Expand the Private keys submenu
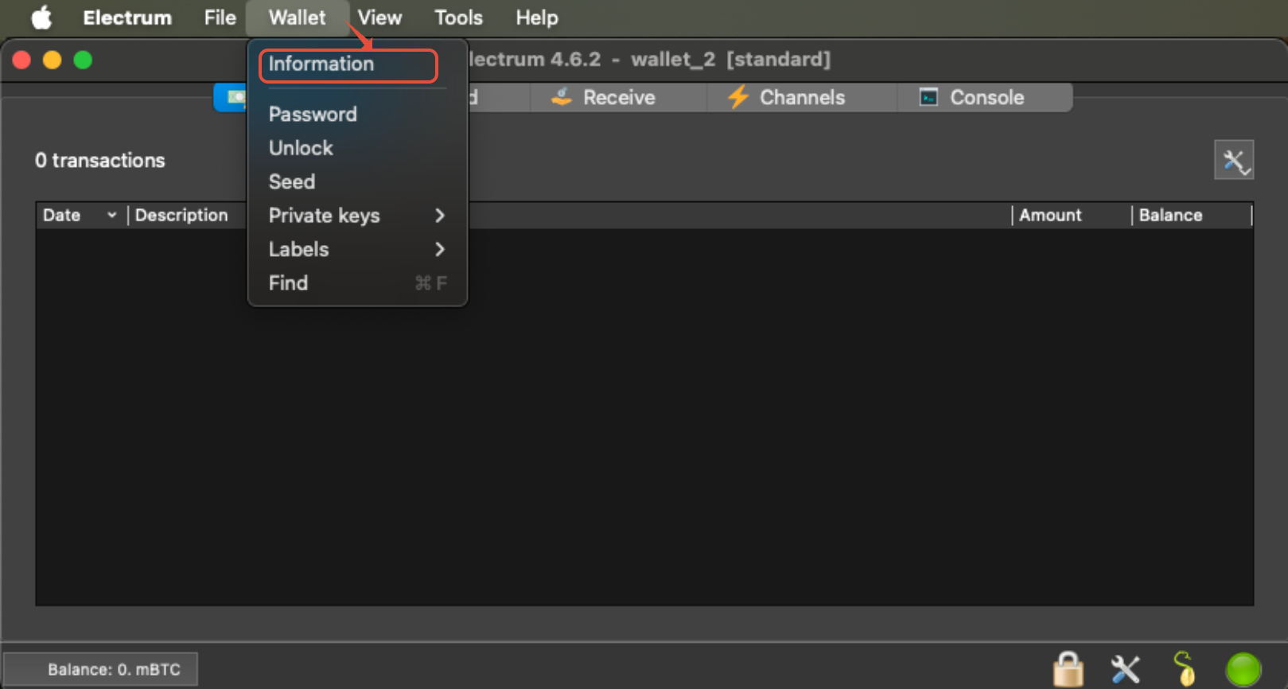Screen dimensions: 1288x689 (x=357, y=216)
